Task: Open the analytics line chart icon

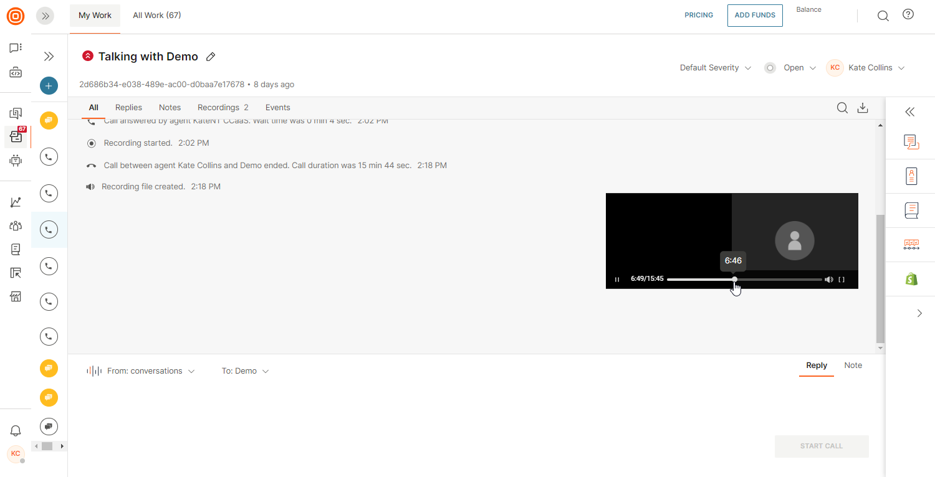Action: click(x=16, y=202)
